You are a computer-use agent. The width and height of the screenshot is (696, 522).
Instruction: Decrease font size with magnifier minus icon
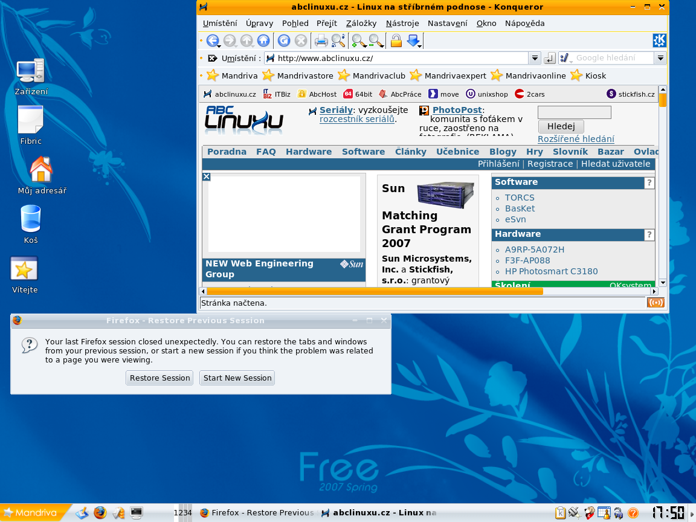click(376, 41)
